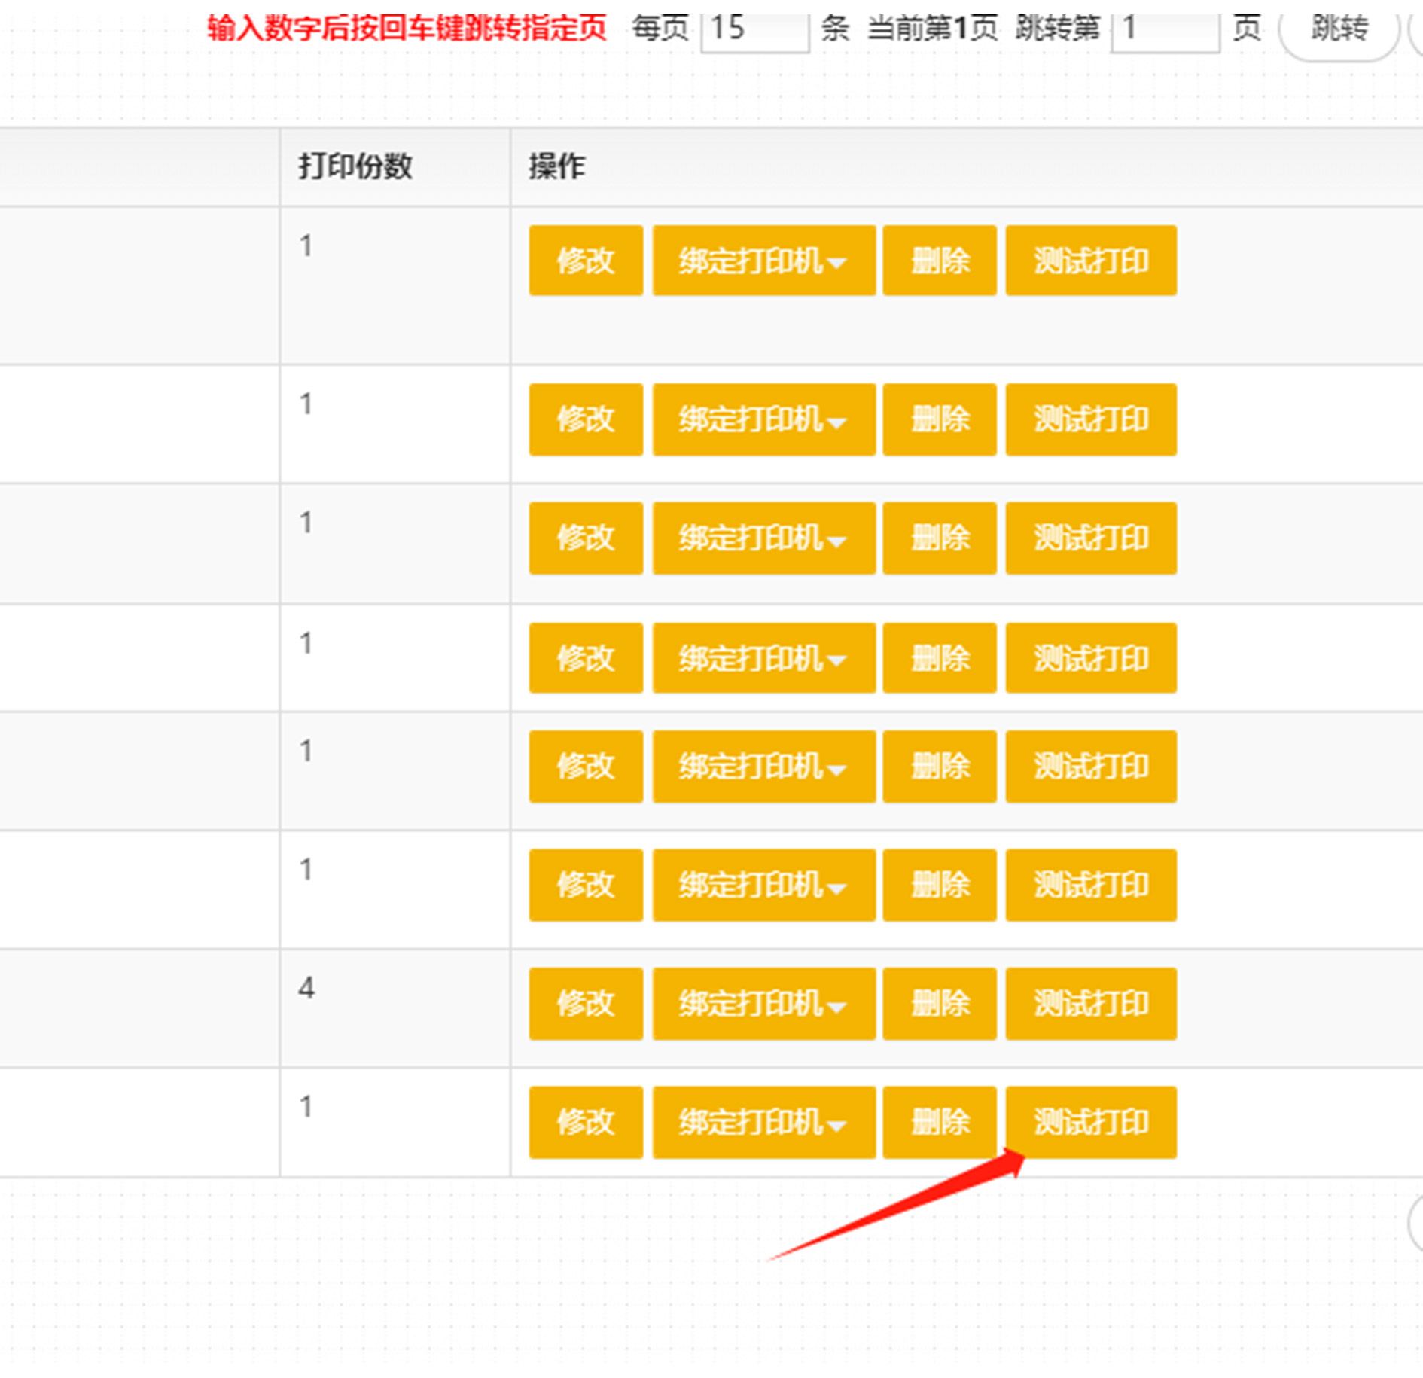Expand 绑定打印机 dropdown for the 4-copies row
The width and height of the screenshot is (1423, 1378).
click(x=763, y=1003)
